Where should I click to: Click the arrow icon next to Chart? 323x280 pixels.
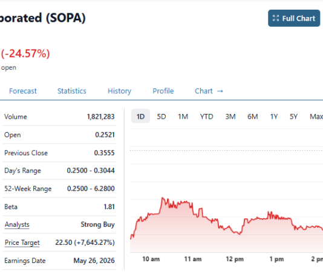220,91
